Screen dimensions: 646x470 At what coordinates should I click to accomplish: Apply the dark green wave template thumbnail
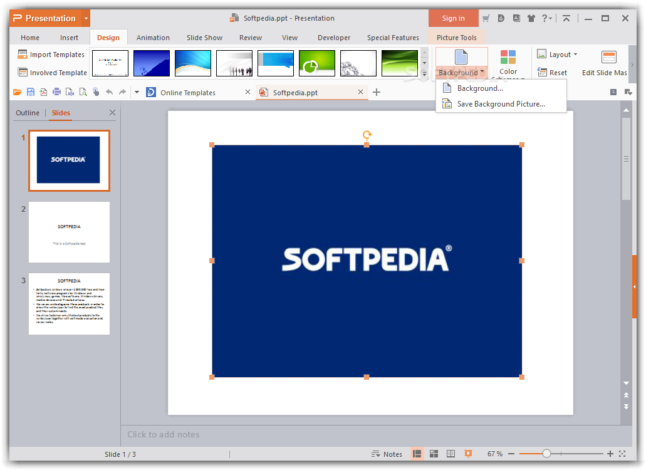tap(400, 63)
